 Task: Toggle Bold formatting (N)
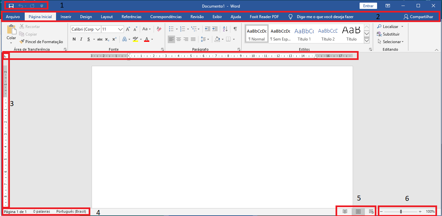(74, 39)
